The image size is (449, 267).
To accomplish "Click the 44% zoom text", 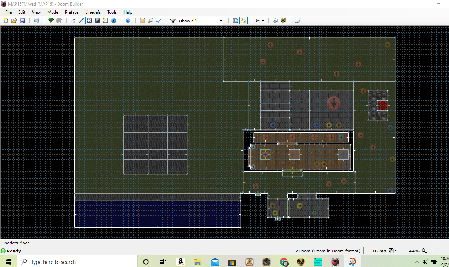I will pyautogui.click(x=414, y=251).
